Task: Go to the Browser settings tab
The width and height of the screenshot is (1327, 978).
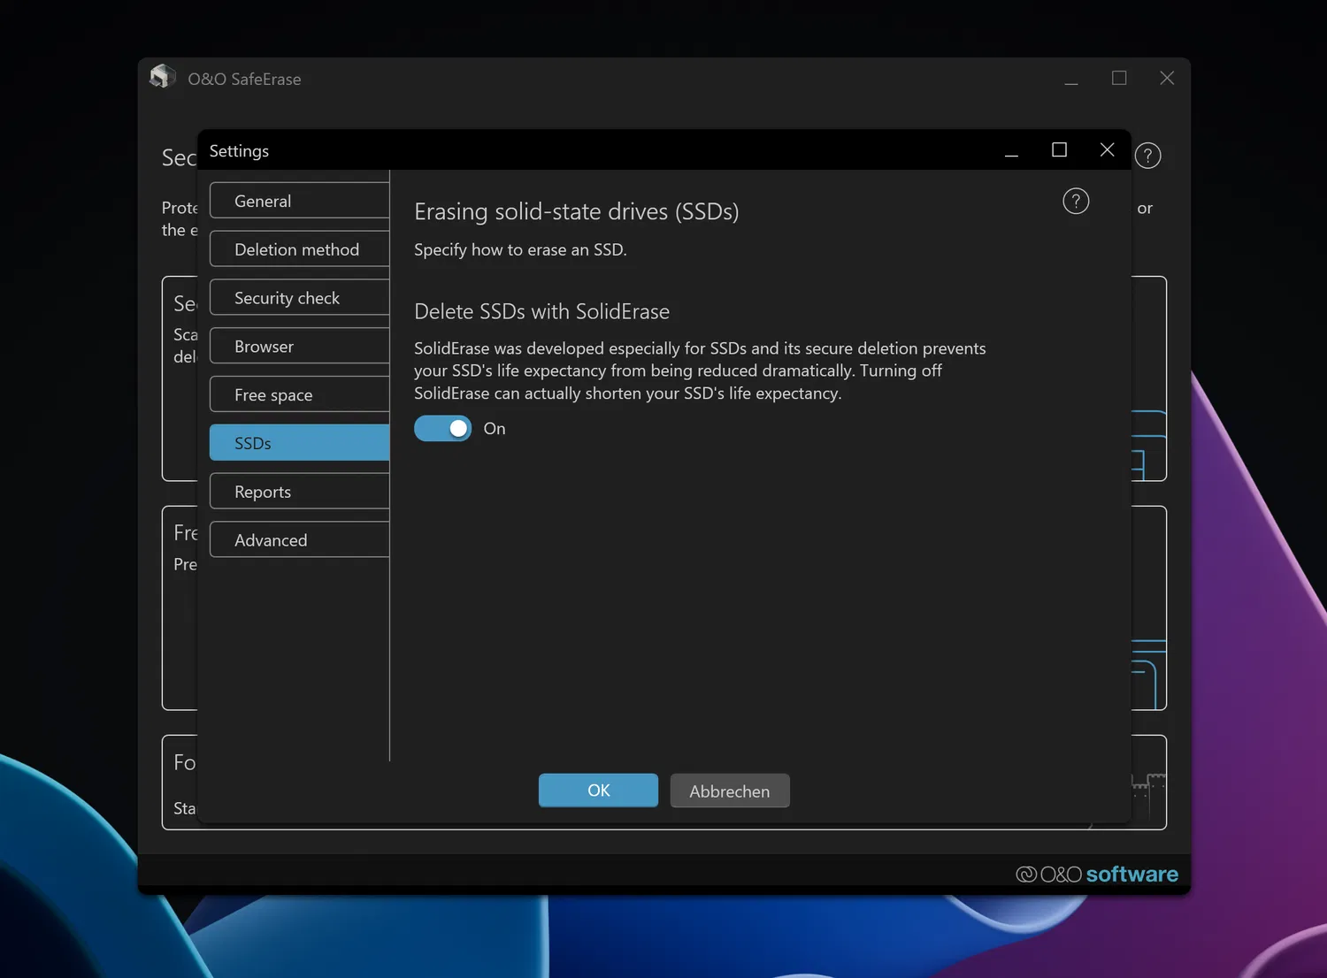Action: [x=299, y=347]
